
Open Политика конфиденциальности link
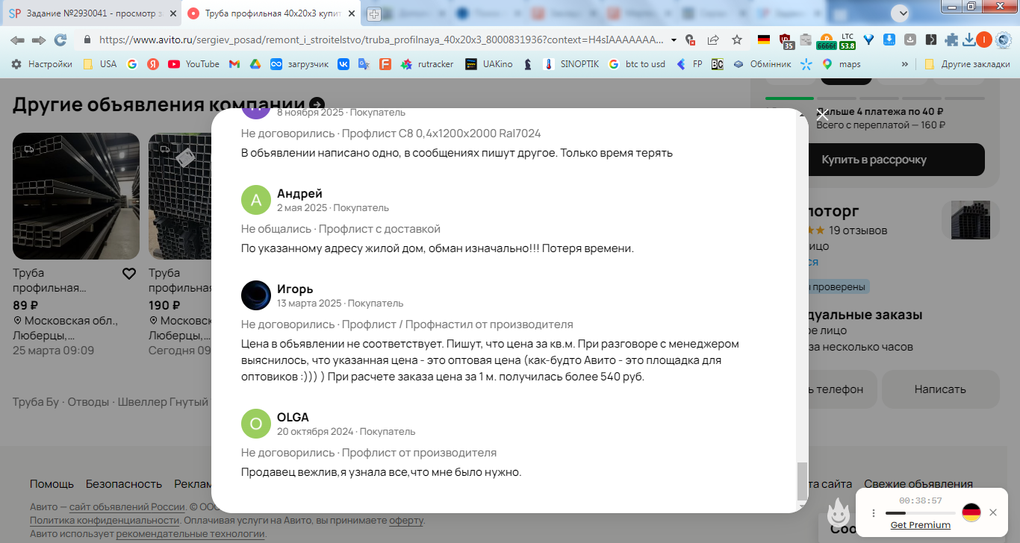click(x=105, y=520)
